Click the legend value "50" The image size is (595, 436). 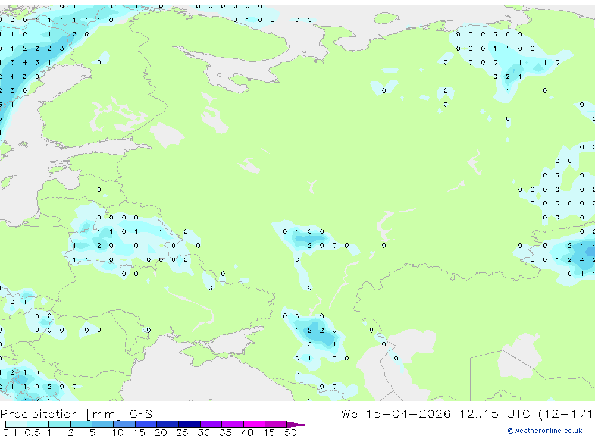coord(290,432)
